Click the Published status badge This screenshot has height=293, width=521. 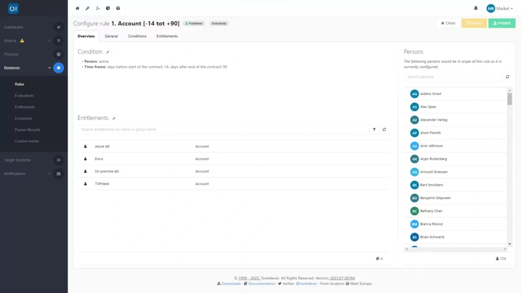click(x=193, y=23)
